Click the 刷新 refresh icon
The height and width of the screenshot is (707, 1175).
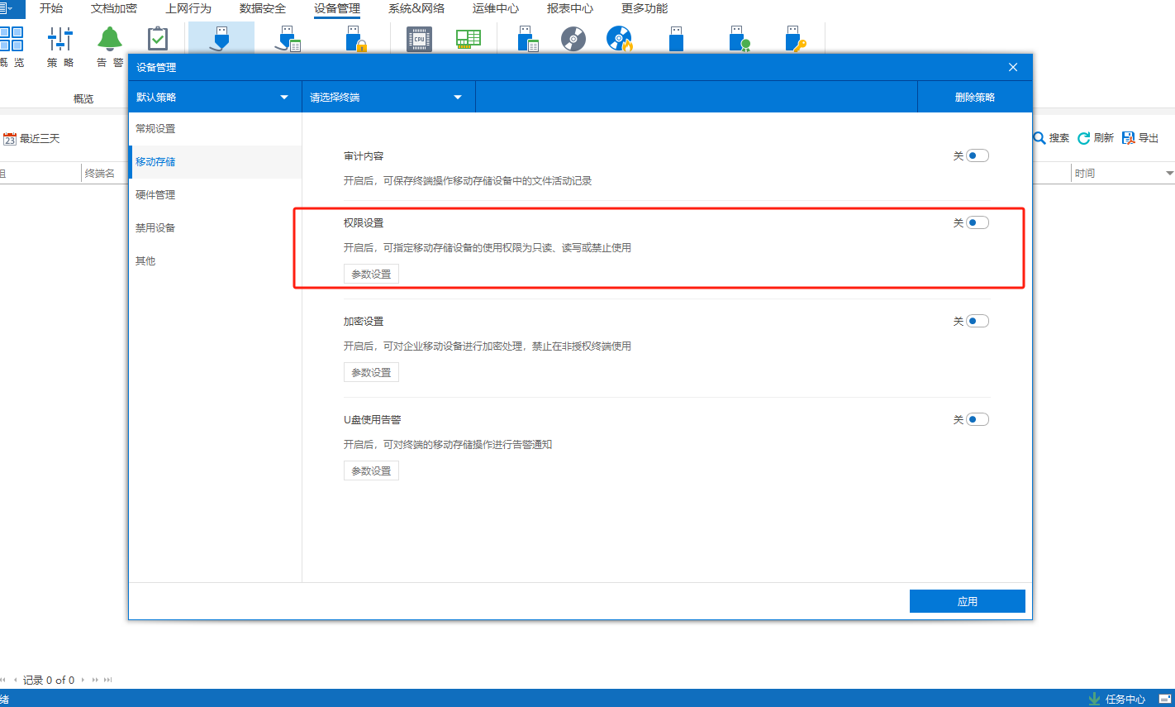click(1084, 138)
